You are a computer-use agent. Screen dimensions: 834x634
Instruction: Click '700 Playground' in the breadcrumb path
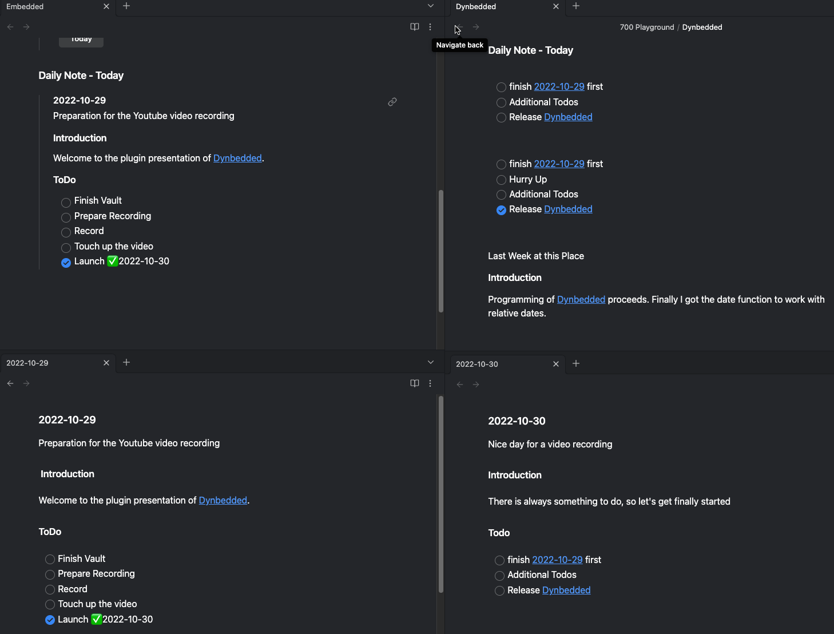(647, 27)
